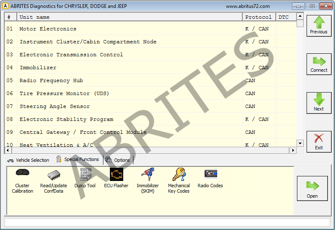Select Instrument Cluster/Cabin Compartment Node row
335x231 pixels.
pyautogui.click(x=150, y=42)
